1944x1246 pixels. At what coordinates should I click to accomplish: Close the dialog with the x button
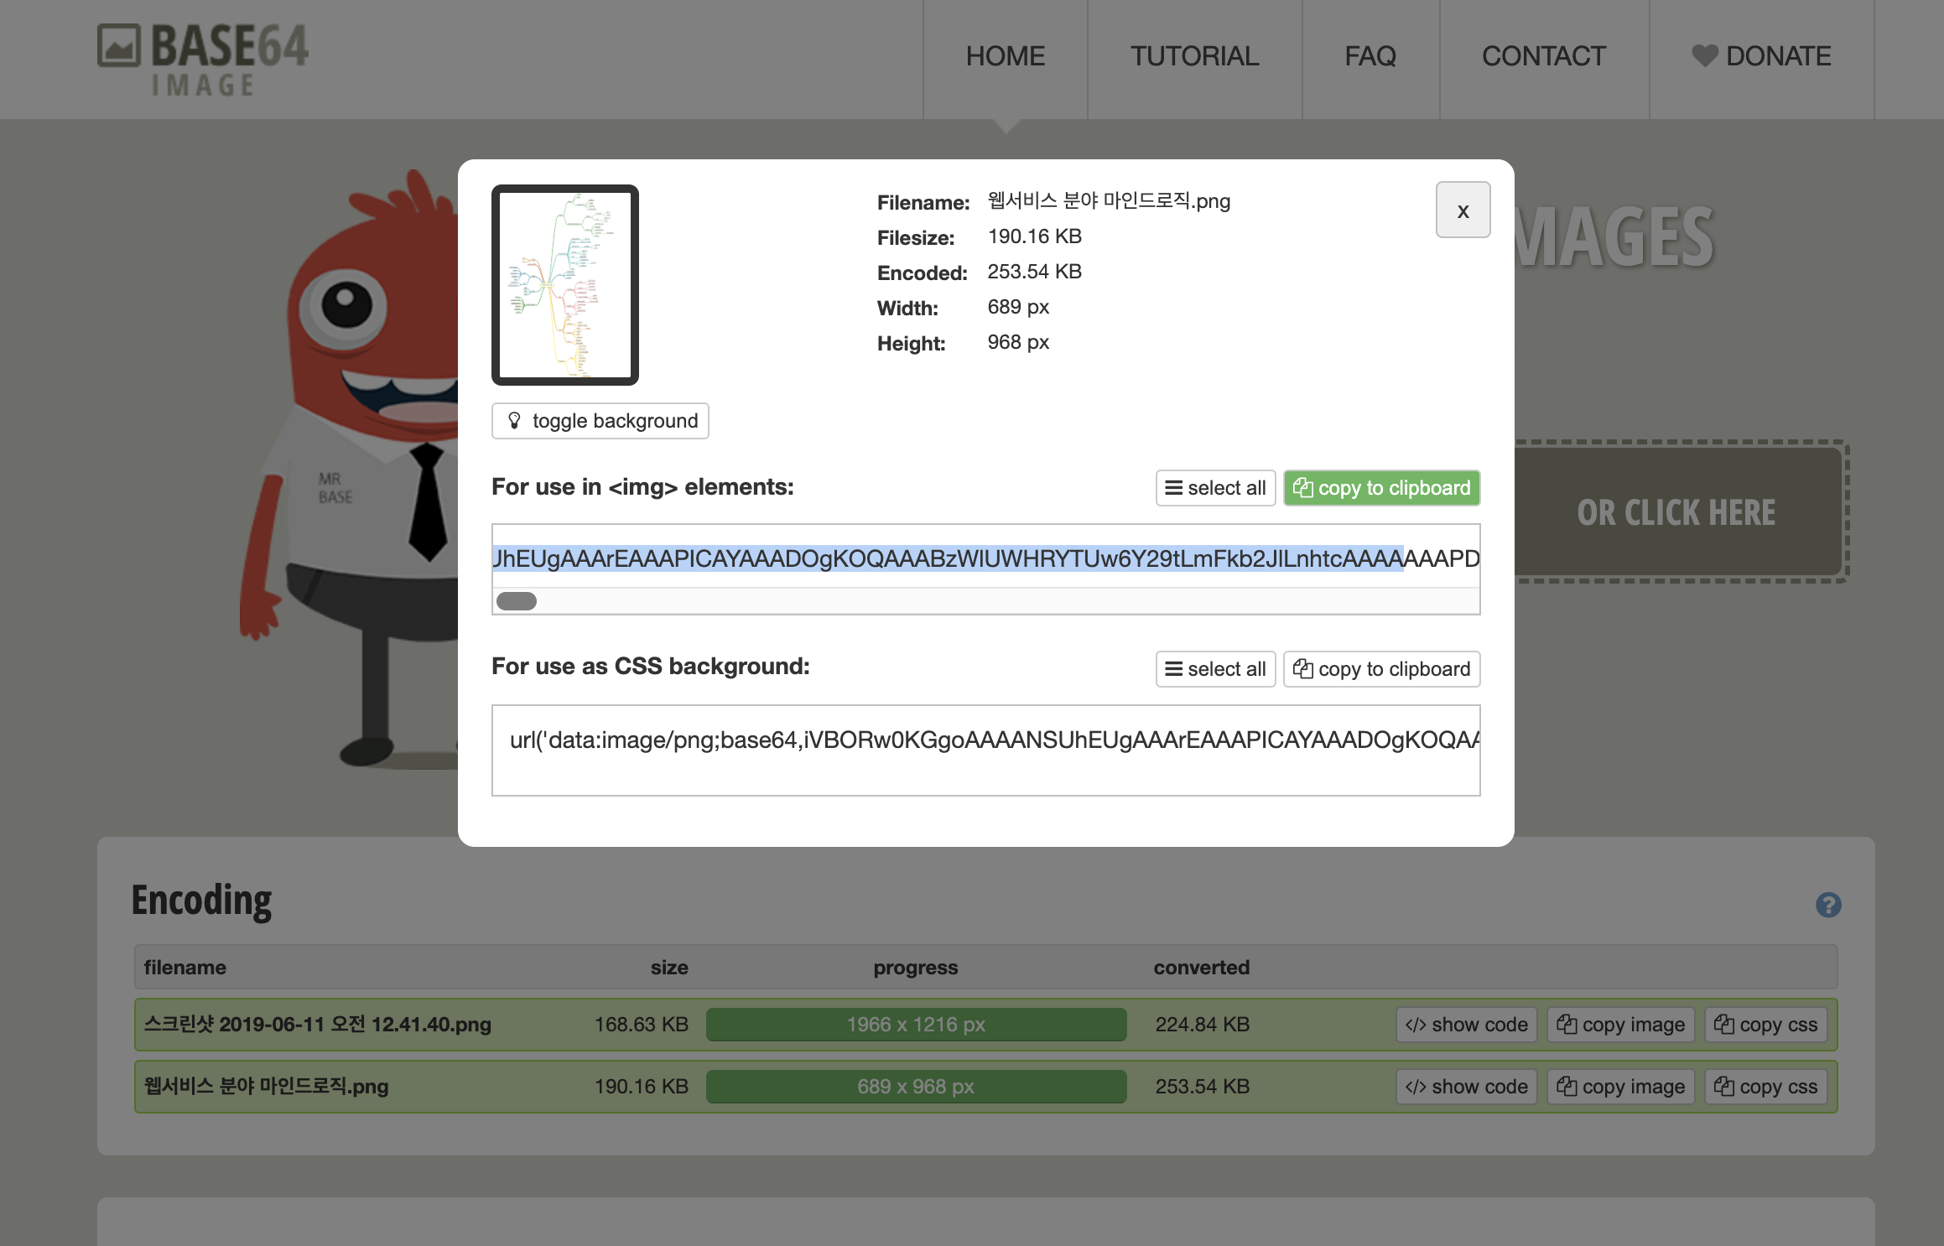[1463, 210]
